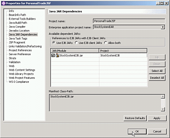
Task: Open the Info properties page
Action: [11, 11]
